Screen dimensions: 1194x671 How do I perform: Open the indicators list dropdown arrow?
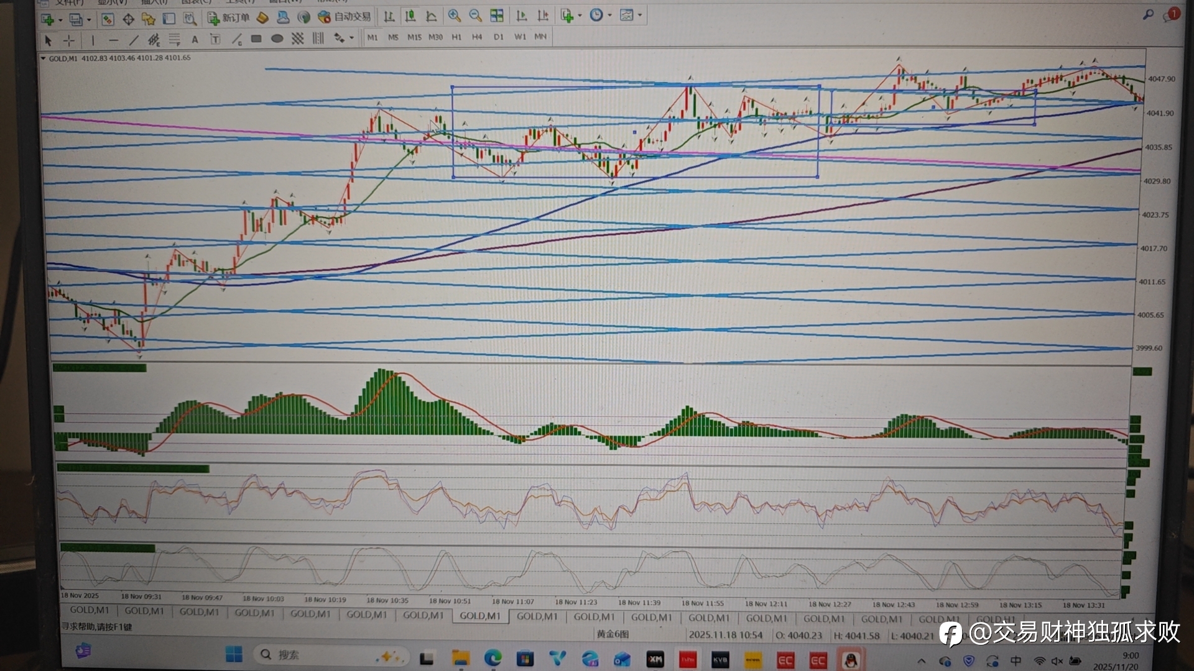coord(580,16)
